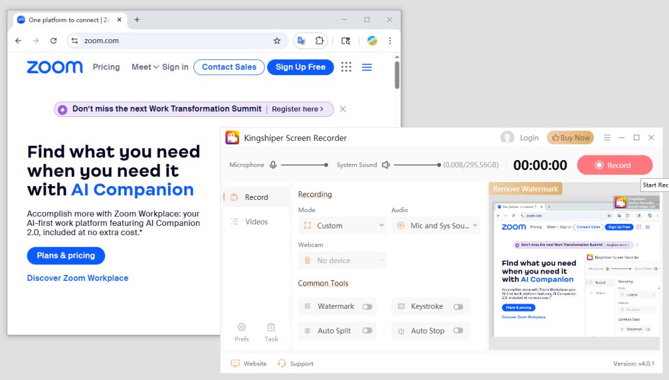Open the Audio Mic and Sys Sound dropdown
Viewport: 669px width, 380px height.
pyautogui.click(x=436, y=226)
